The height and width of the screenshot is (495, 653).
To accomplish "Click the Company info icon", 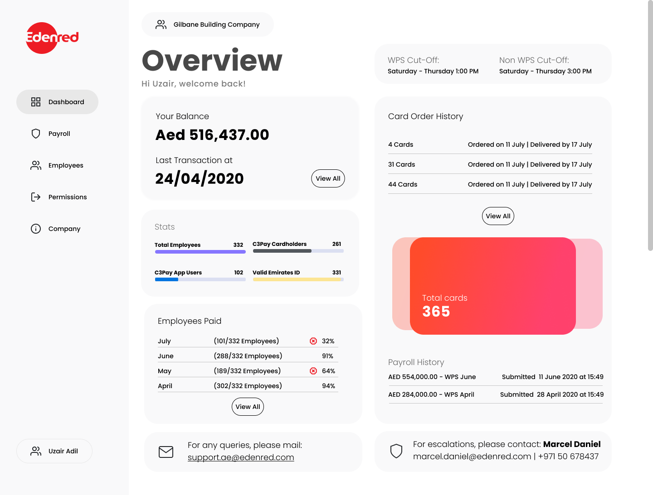I will [36, 229].
